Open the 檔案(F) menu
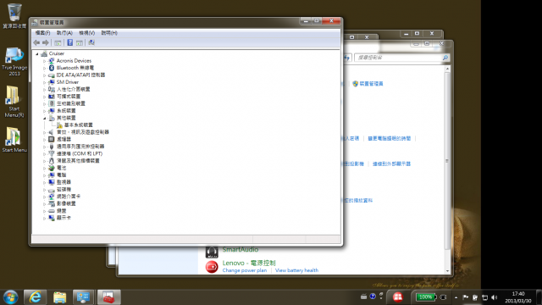 tap(42, 33)
